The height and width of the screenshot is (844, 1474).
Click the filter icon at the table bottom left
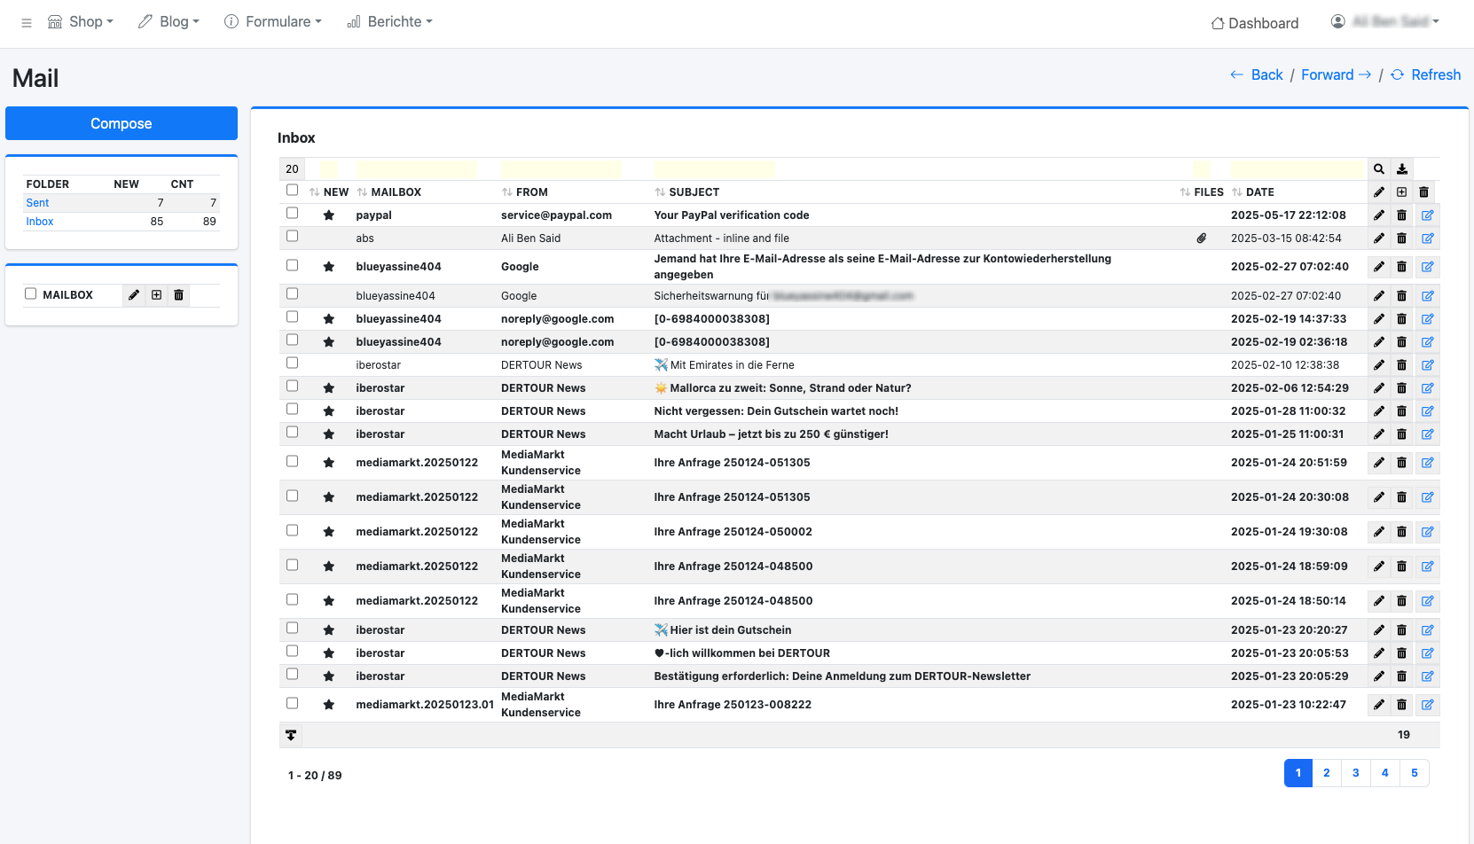[x=291, y=735]
